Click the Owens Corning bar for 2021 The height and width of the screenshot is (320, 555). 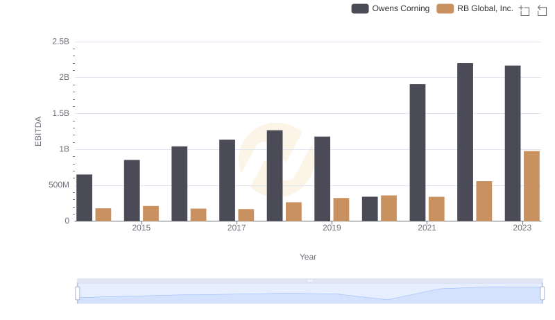point(418,153)
